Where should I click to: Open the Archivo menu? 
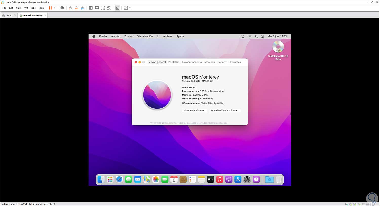pyautogui.click(x=116, y=36)
